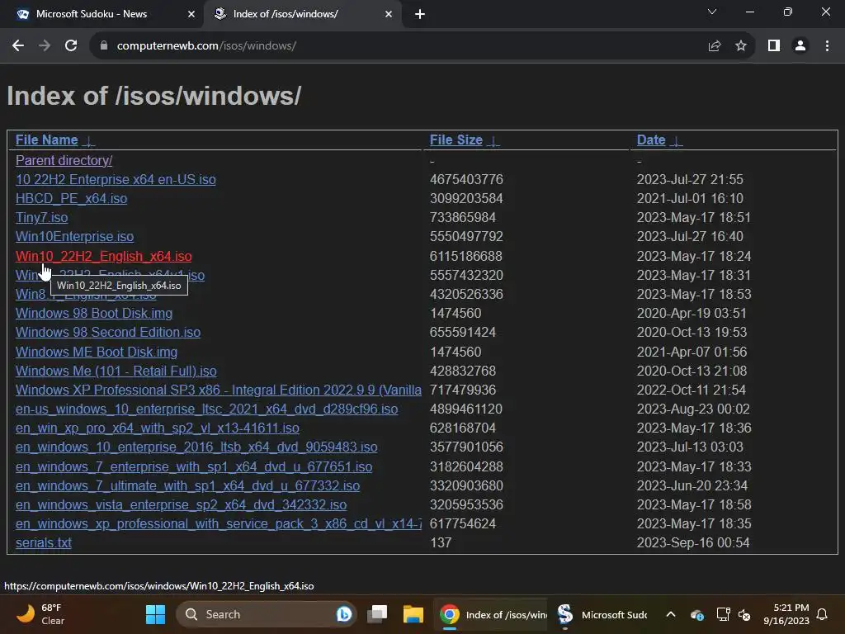Open Bing chat icon in the search box
The height and width of the screenshot is (634, 845).
coord(343,614)
